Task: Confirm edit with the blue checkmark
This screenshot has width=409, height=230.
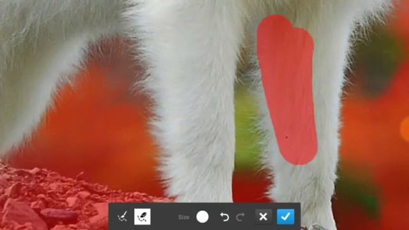Action: (286, 217)
